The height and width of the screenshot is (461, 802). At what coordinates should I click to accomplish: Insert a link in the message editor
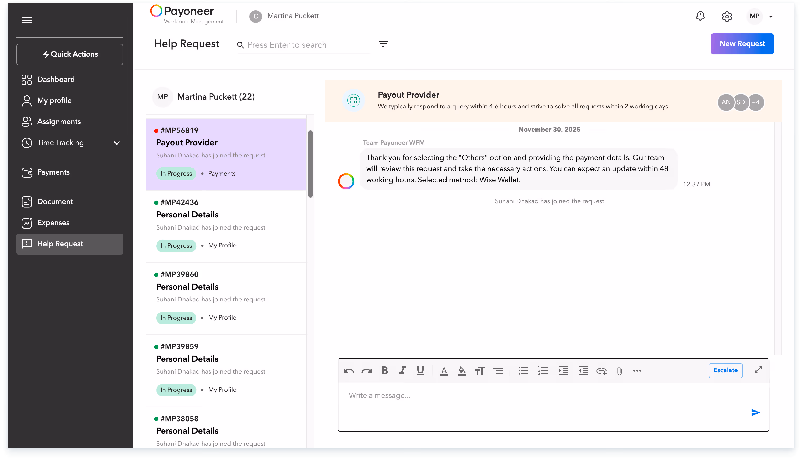coord(601,371)
